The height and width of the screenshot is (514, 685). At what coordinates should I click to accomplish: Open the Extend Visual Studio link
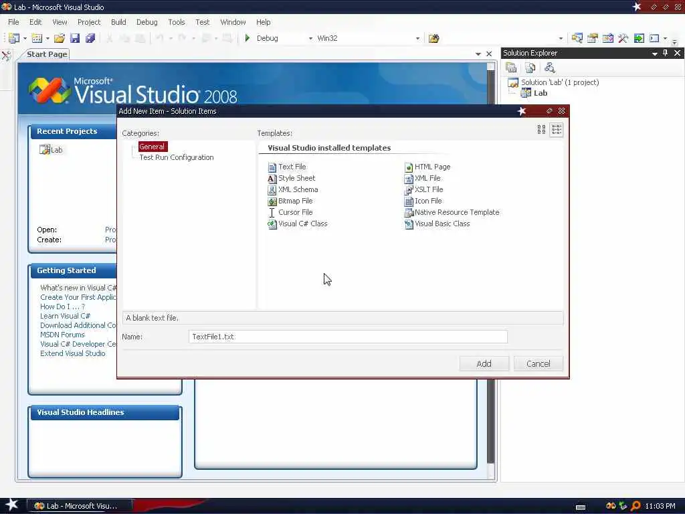(72, 353)
